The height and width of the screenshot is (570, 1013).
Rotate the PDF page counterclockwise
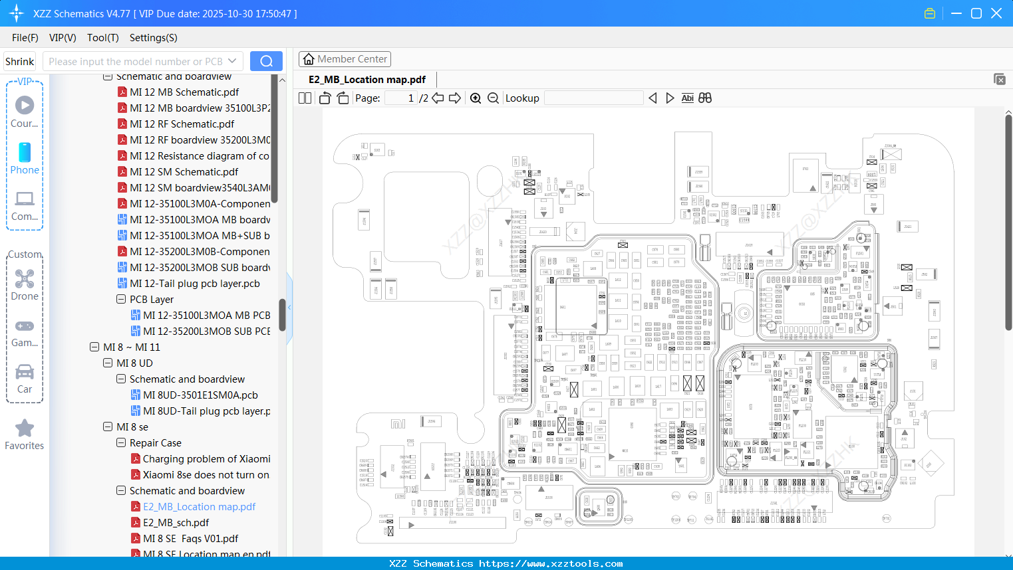coord(324,98)
